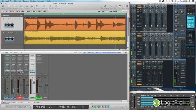
Task: Toggle the blue metronome click button
Action: (109, 107)
